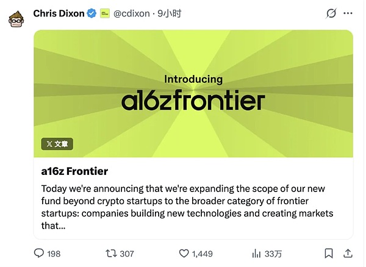This screenshot has height=267, width=366.
Task: Click Chris Dixon's profile avatar
Action: pos(16,20)
